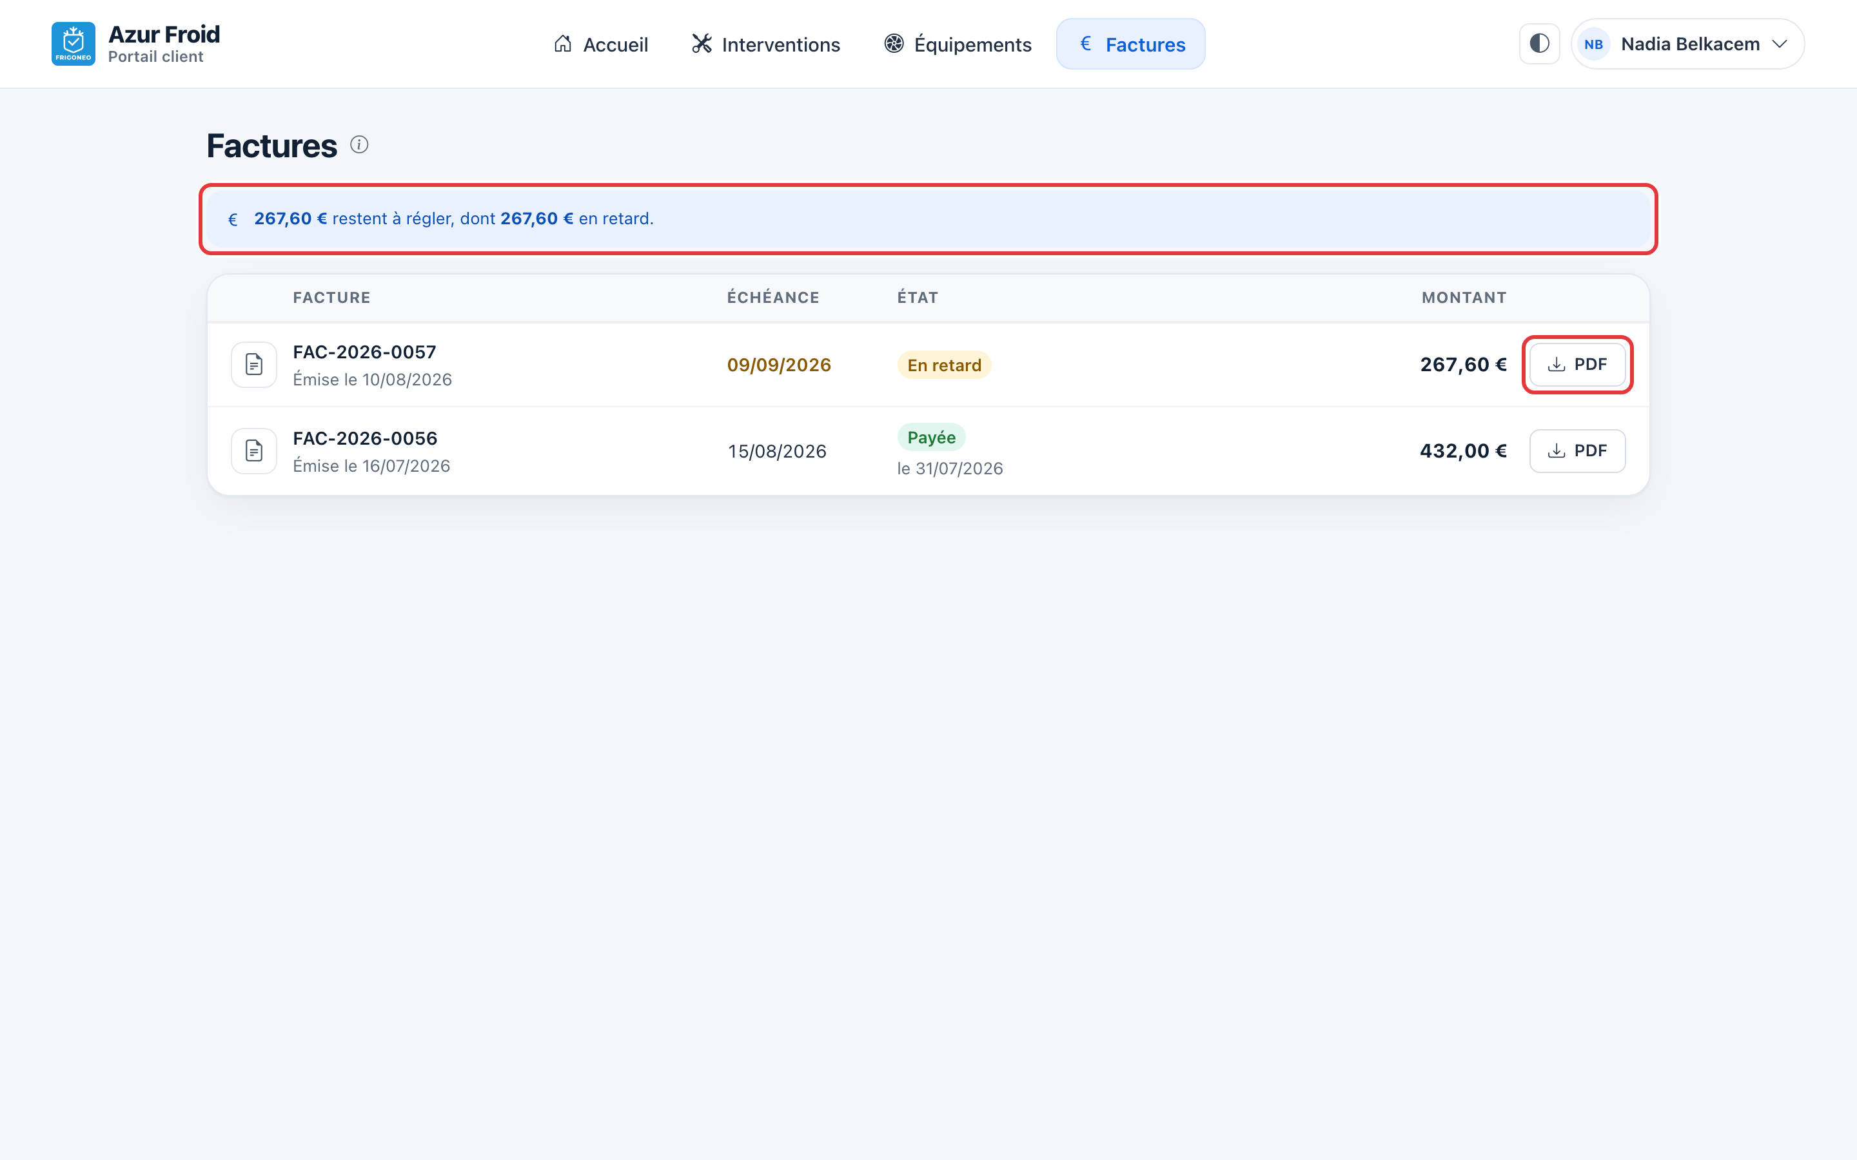Click the Portail client subtitle
Screen dimensions: 1857x1160
point(156,57)
